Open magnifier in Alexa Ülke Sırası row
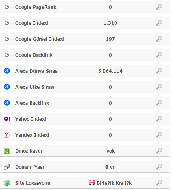 click(x=159, y=87)
